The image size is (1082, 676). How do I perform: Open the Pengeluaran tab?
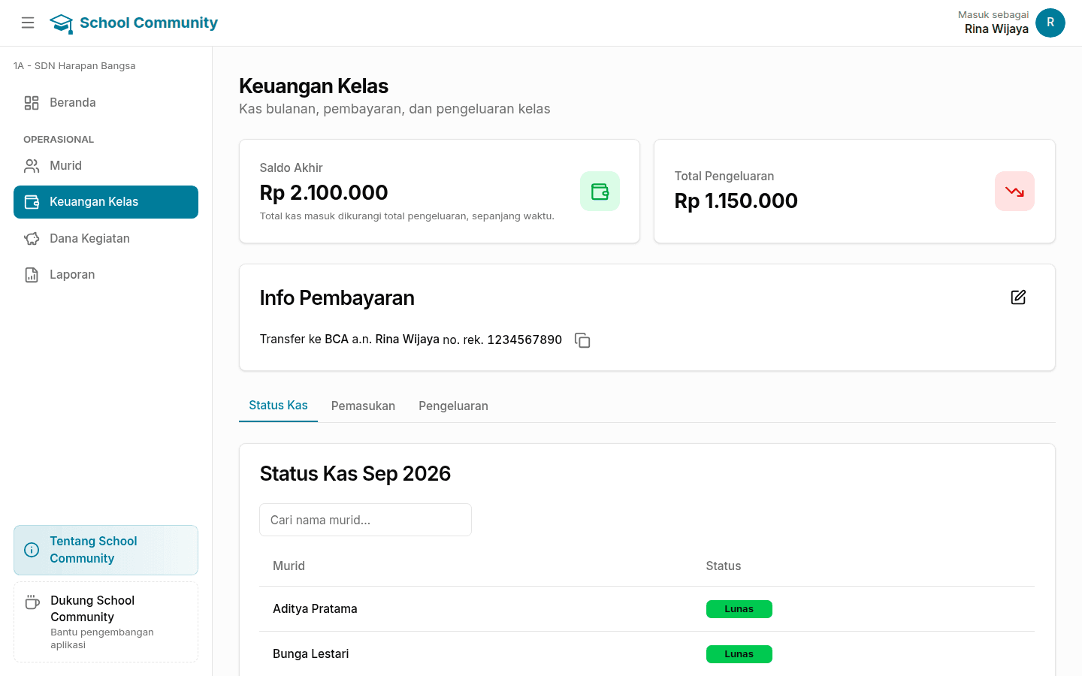[453, 406]
